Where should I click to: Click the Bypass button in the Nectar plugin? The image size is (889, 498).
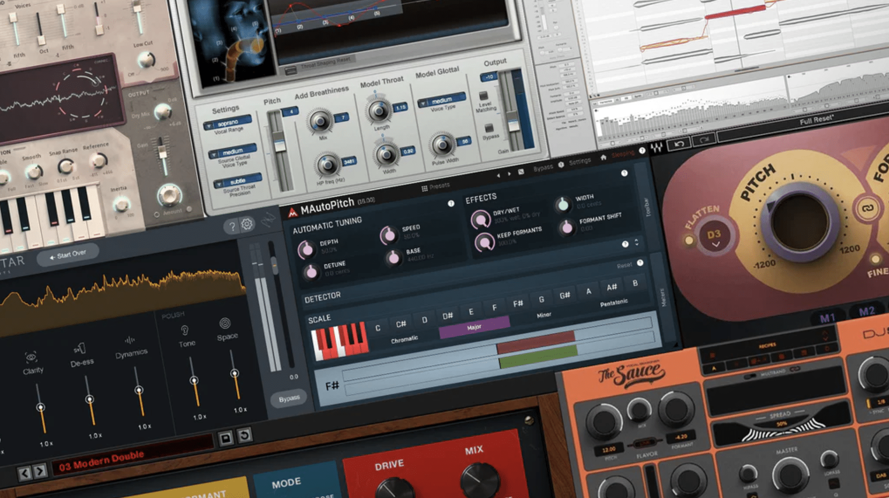(289, 398)
